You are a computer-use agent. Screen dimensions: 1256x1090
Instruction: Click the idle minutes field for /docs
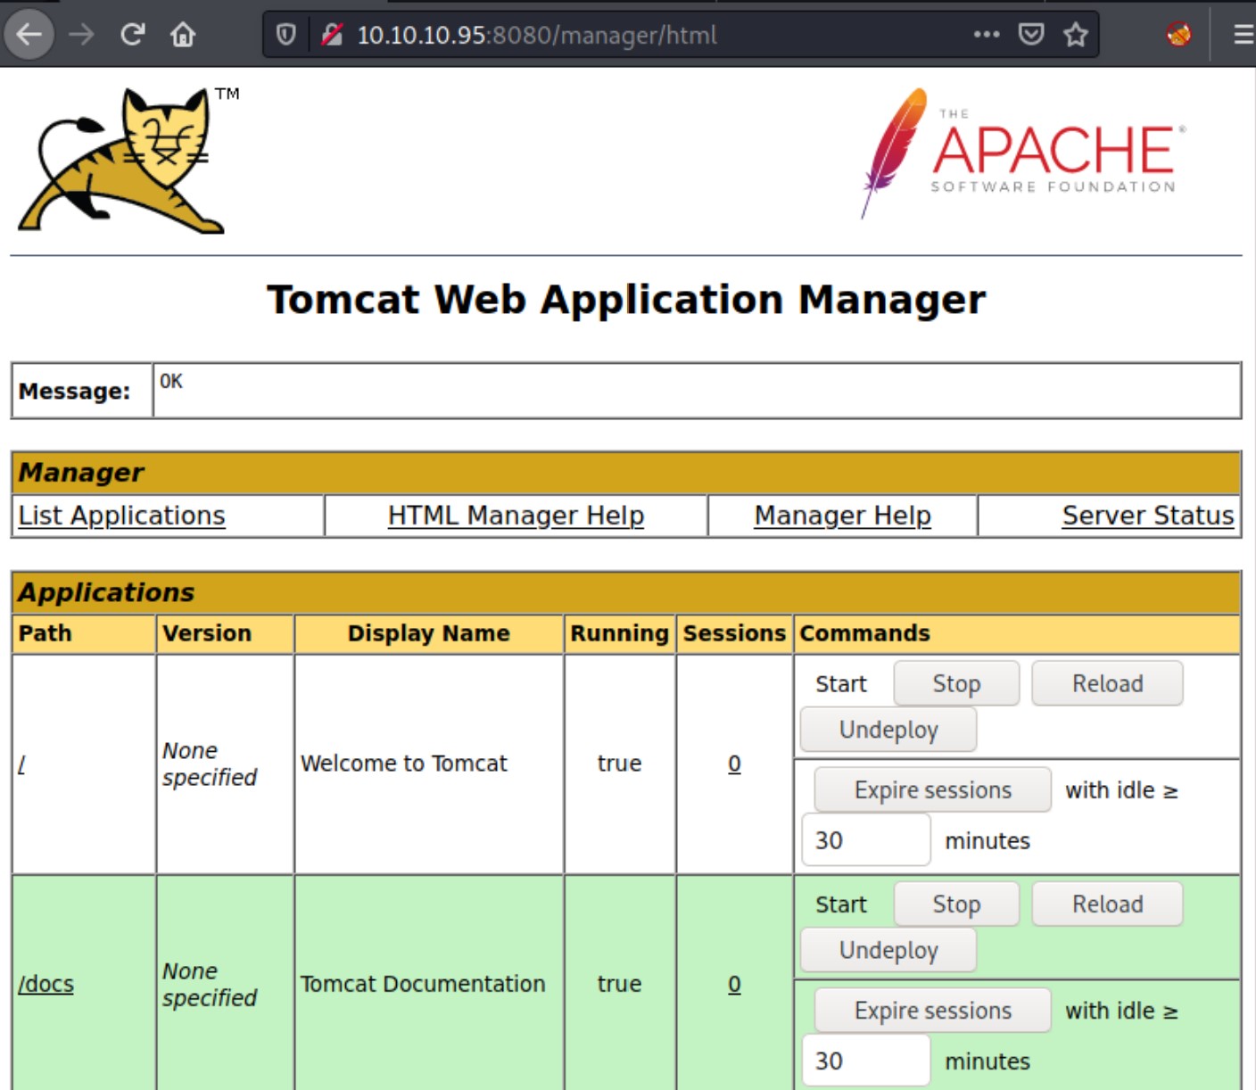pyautogui.click(x=865, y=1061)
